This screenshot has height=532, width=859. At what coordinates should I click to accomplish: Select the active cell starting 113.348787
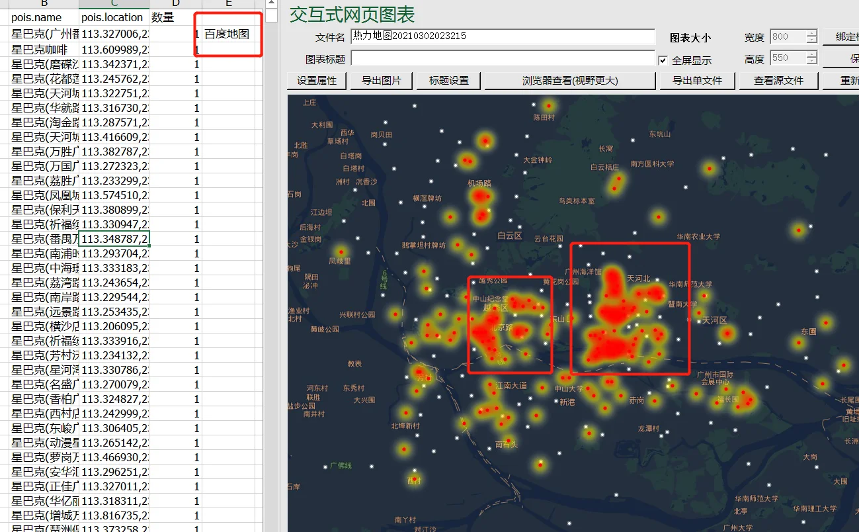pos(114,239)
